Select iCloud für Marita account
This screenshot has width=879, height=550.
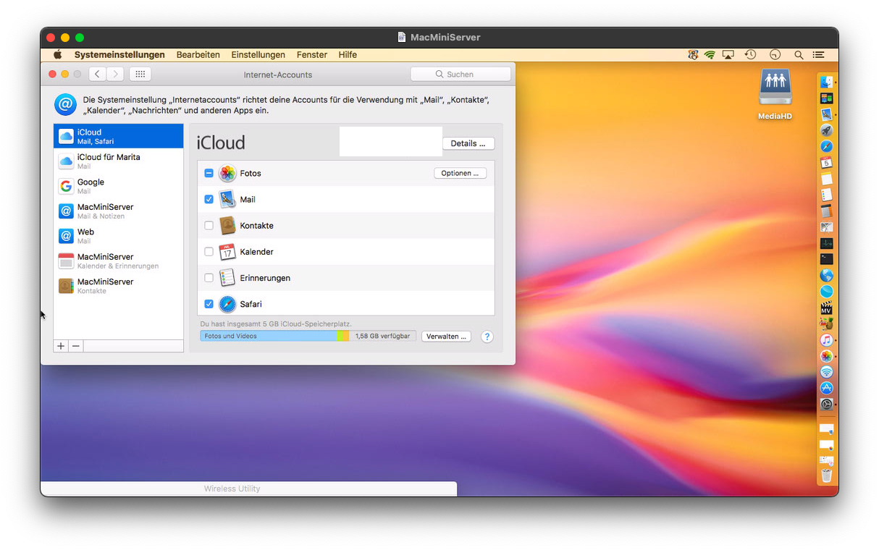coord(119,161)
